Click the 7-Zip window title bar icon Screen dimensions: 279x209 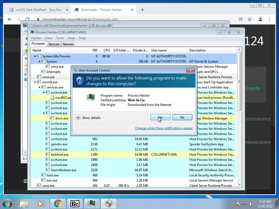click(25, 25)
